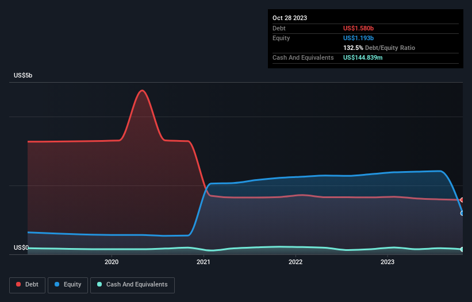Toggle Cash And Equivalents legend button
Screen dimensions: 472x302
pos(132,285)
